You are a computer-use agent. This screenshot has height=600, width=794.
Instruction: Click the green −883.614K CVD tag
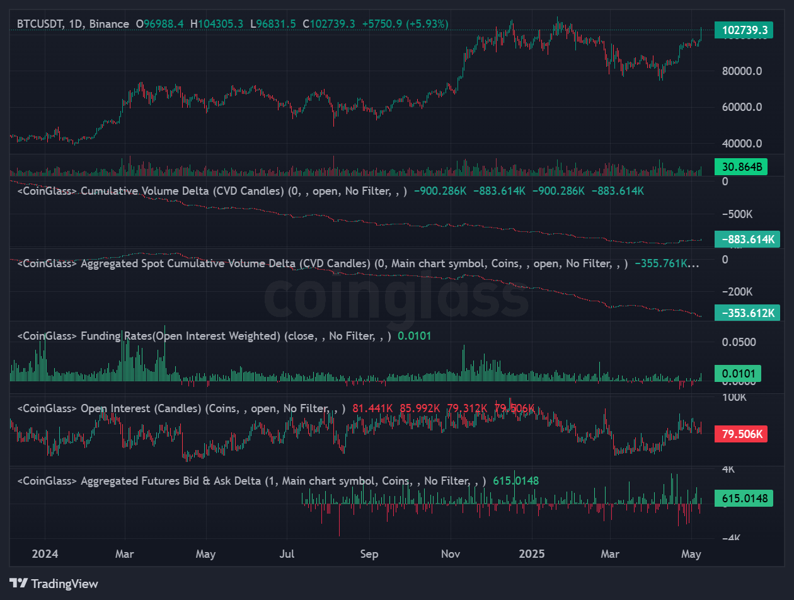tap(747, 239)
